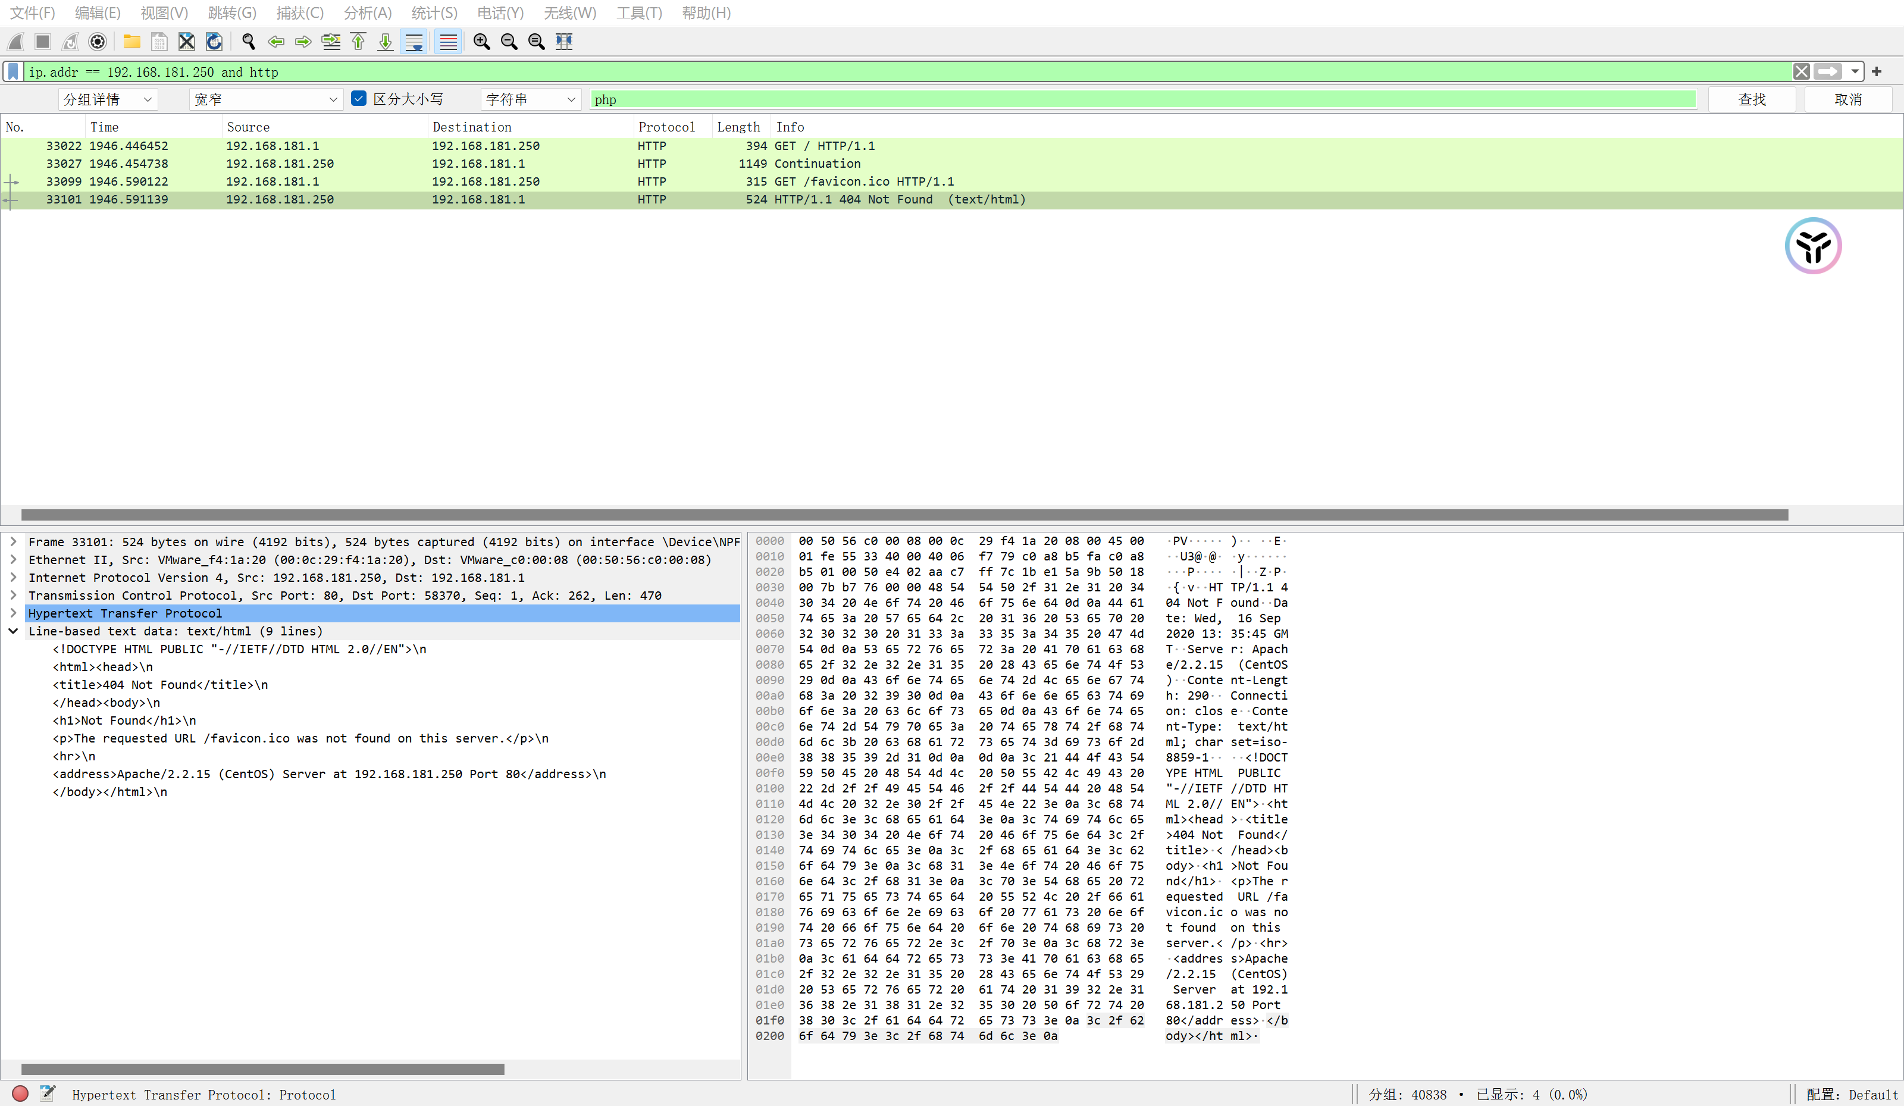This screenshot has height=1106, width=1904.
Task: Uncheck the 区分大小写 checkbox
Action: pyautogui.click(x=358, y=98)
